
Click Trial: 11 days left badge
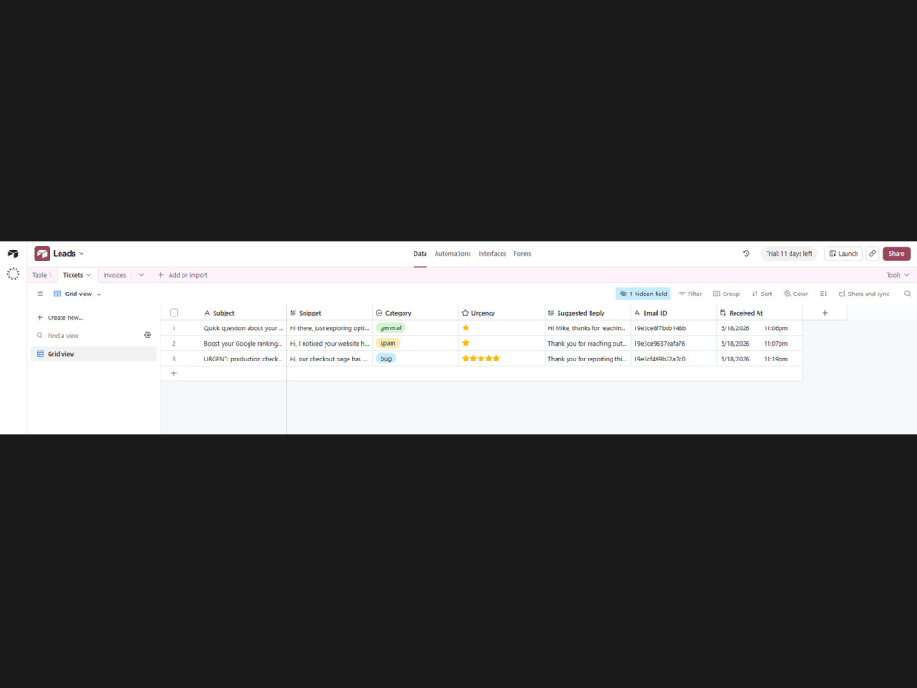tap(789, 253)
